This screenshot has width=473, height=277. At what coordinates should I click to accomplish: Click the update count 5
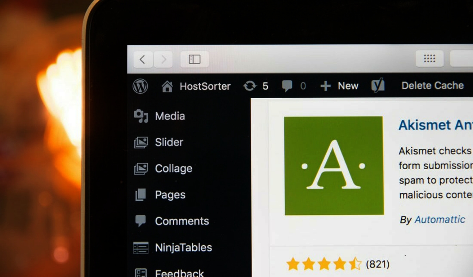(265, 86)
